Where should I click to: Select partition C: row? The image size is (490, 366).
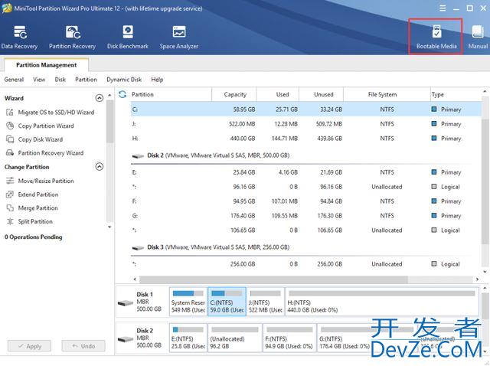[306, 109]
